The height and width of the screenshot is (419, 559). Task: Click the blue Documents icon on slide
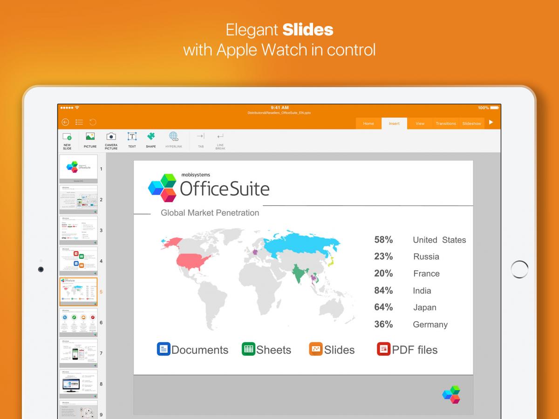point(164,349)
